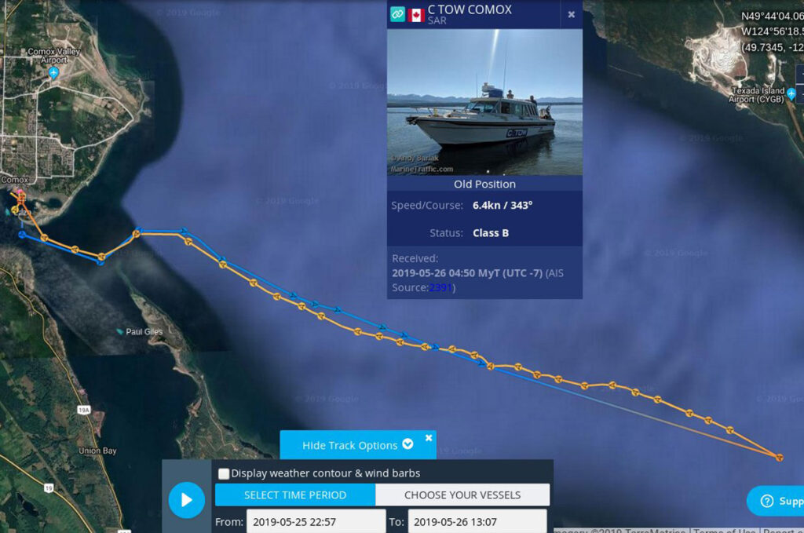
Task: Switch to CHOOSE YOUR VESSELS tab
Action: point(462,495)
